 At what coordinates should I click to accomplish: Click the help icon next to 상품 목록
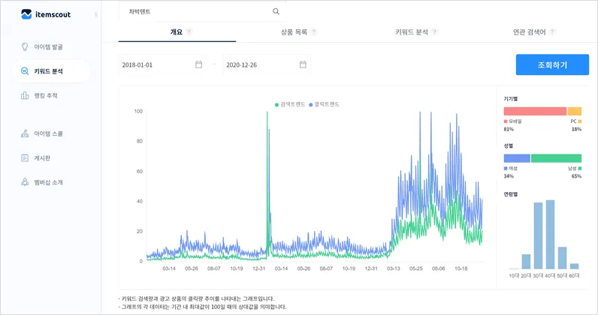[x=314, y=32]
